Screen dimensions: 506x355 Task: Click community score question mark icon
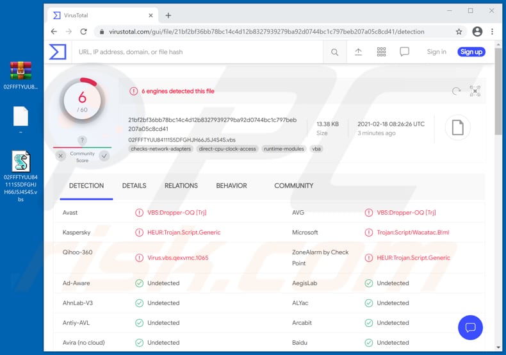click(x=82, y=140)
